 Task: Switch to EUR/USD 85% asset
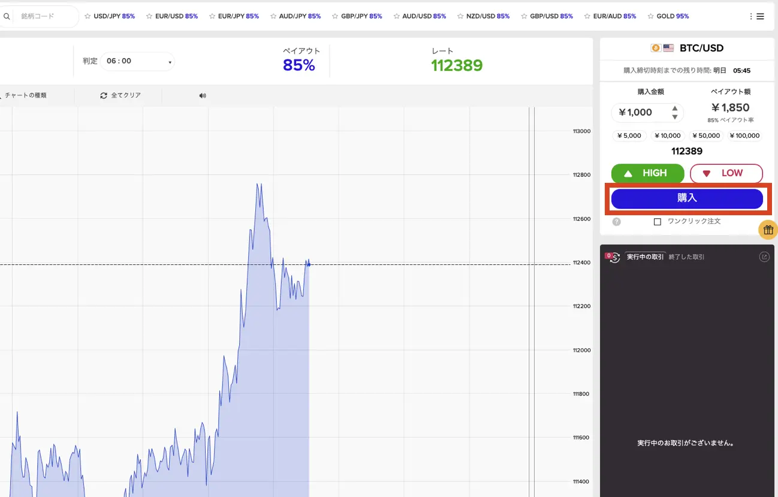[176, 16]
